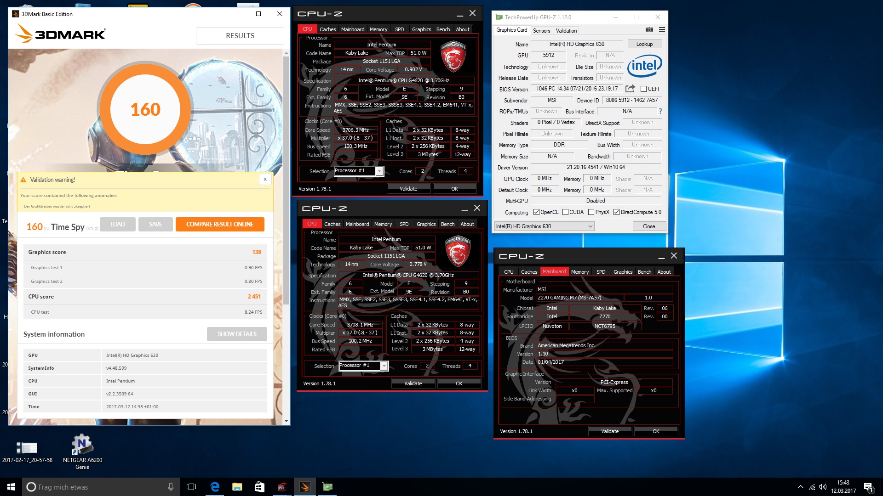This screenshot has width=883, height=496.
Task: Click the validation warning triangle icon
Action: coord(23,180)
